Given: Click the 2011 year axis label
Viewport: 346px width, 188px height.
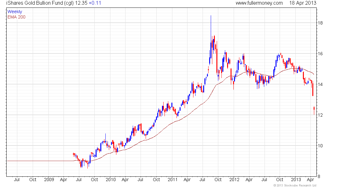Looking at the screenshot, I should (x=173, y=180).
